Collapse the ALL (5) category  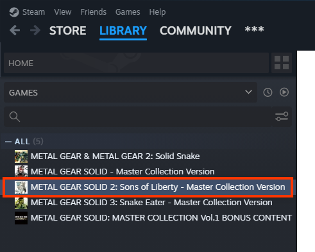point(8,142)
